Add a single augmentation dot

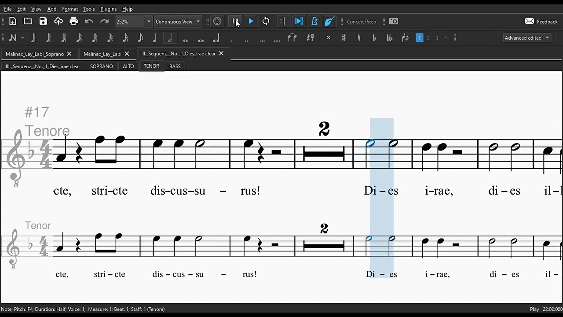(x=231, y=40)
